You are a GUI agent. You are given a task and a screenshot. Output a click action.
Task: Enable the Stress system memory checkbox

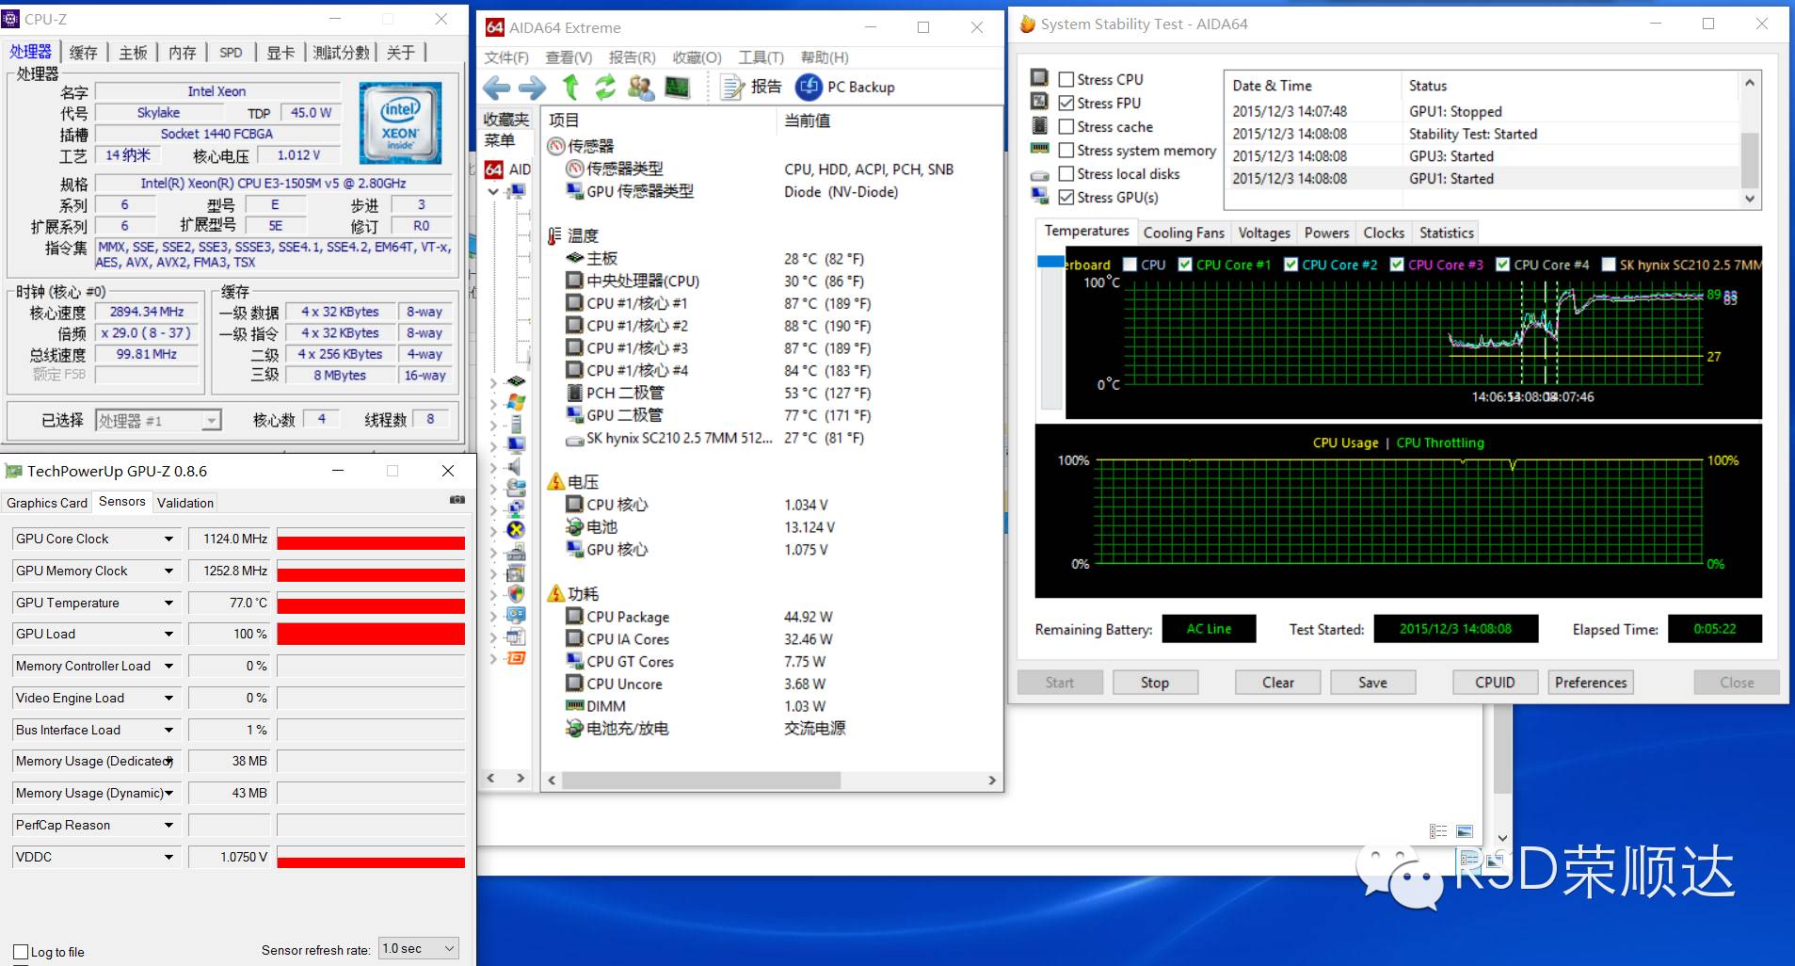coord(1066,151)
